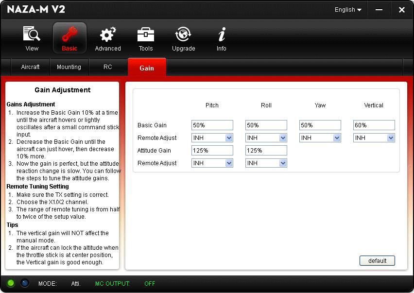This screenshot has width=414, height=293.
Task: Expand Vertical Remote Adjust dropdown
Action: [x=374, y=138]
